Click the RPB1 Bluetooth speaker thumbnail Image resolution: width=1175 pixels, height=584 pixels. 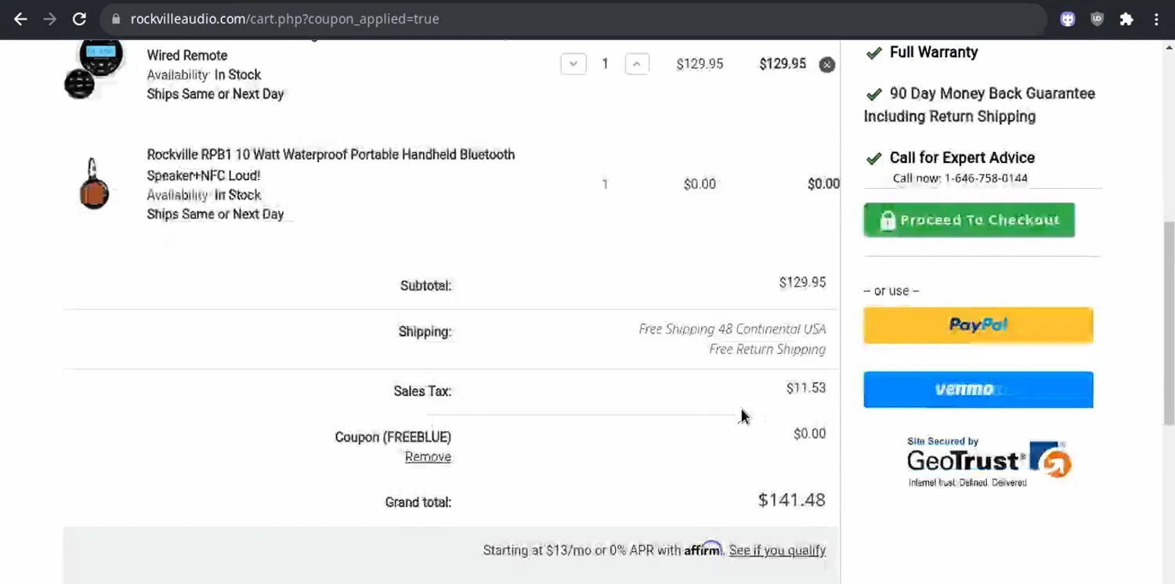(93, 184)
